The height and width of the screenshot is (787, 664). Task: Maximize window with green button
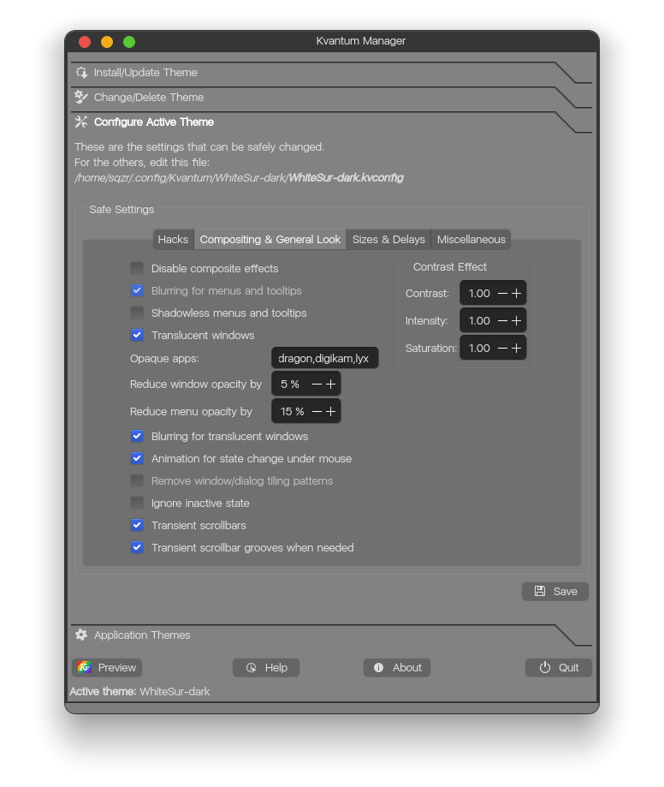pyautogui.click(x=129, y=42)
